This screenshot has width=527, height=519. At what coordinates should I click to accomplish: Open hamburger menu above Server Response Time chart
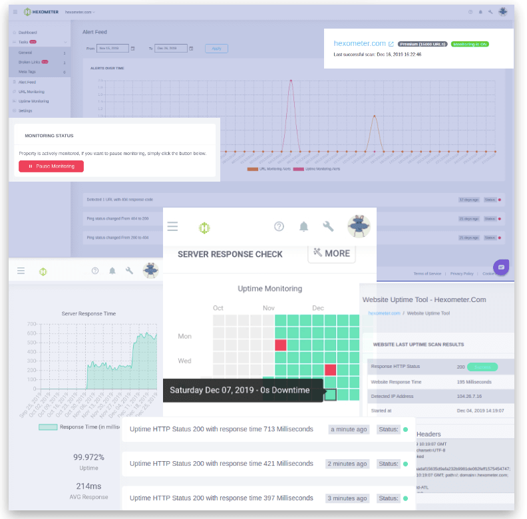21,271
